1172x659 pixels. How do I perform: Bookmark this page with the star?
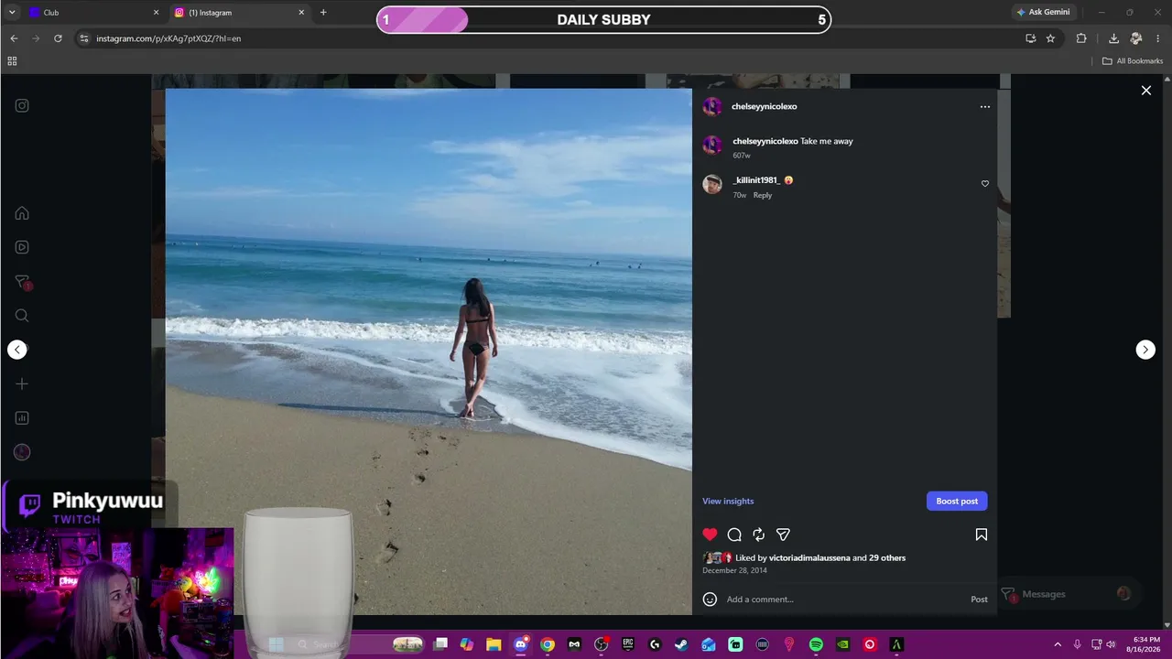click(x=1050, y=38)
